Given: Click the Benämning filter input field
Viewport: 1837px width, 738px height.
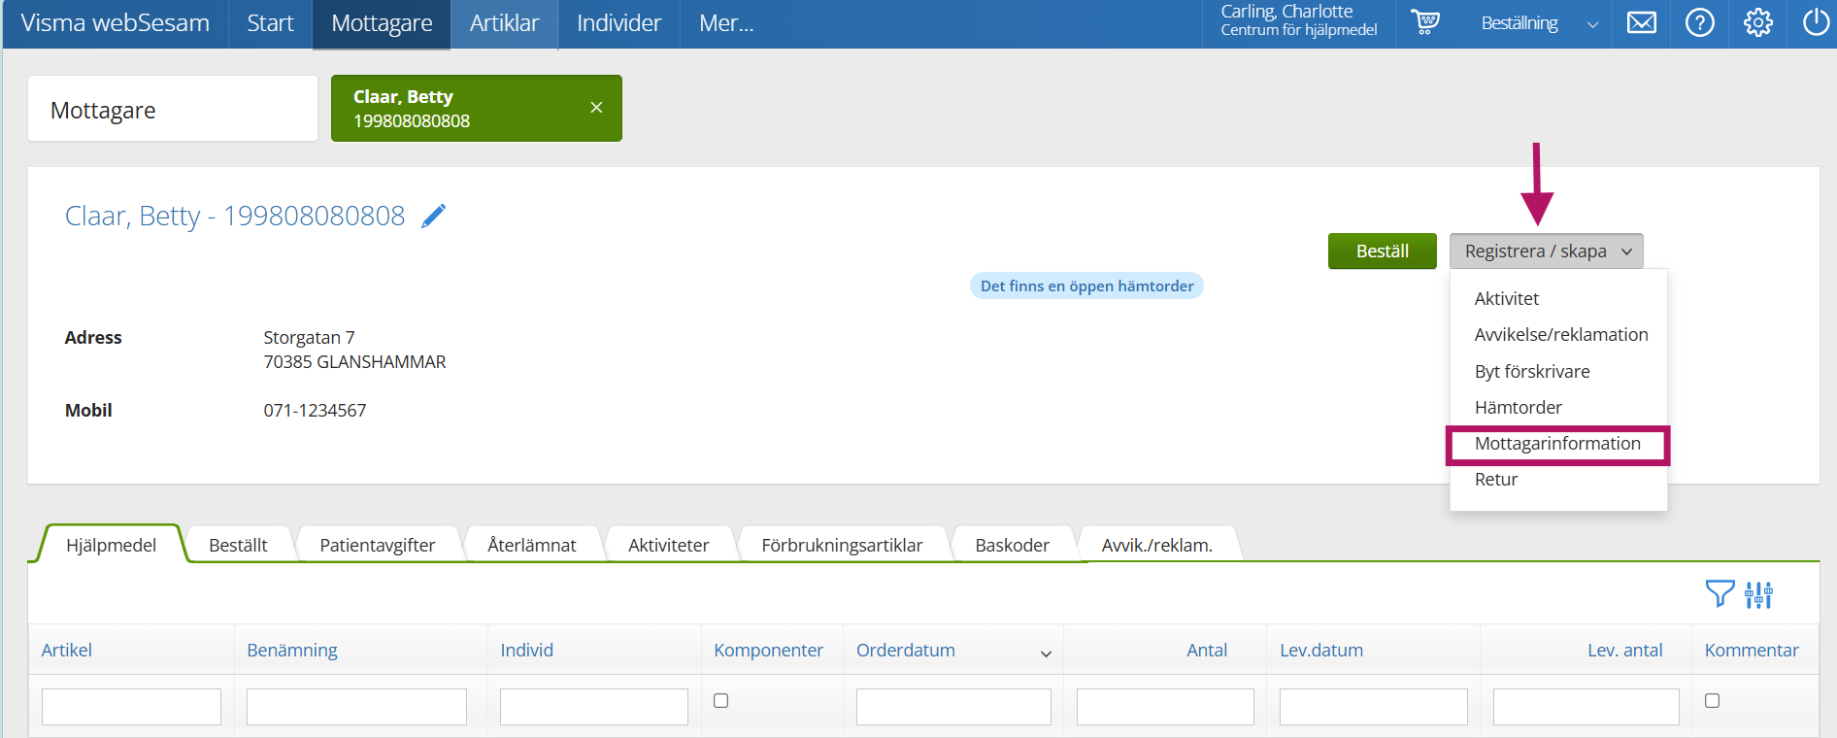Looking at the screenshot, I should point(356,707).
